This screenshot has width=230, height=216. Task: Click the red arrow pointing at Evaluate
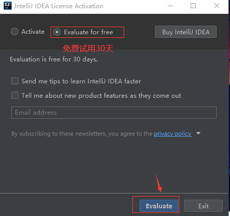pyautogui.click(x=159, y=183)
